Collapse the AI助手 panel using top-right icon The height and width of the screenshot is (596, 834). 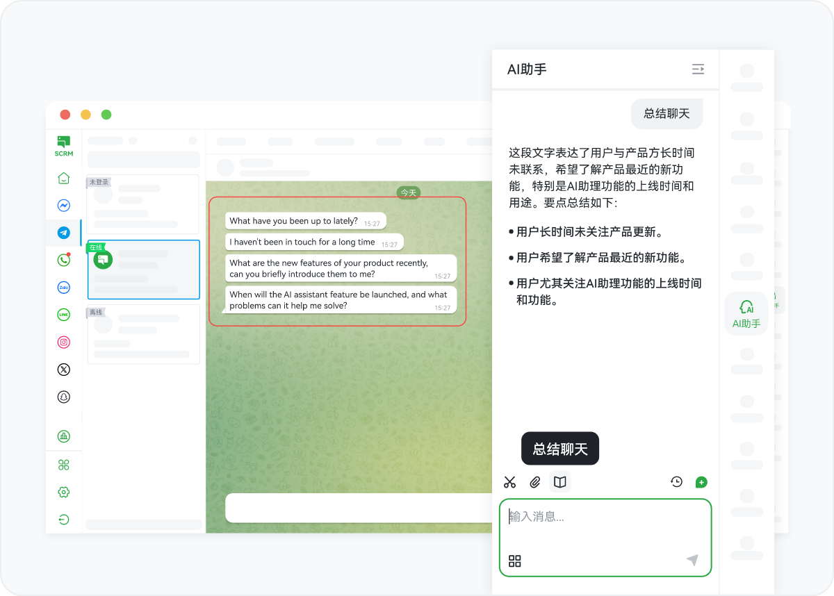tap(698, 69)
